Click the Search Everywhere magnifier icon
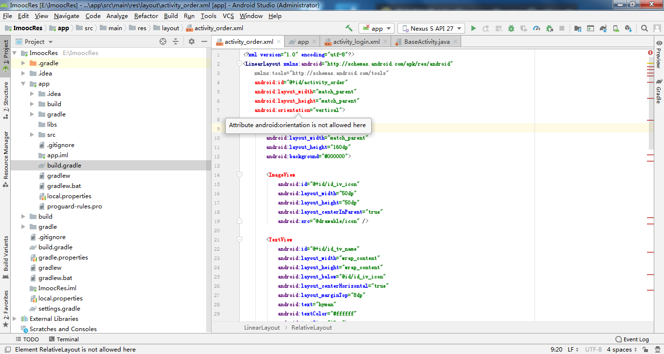Image resolution: width=664 pixels, height=354 pixels. coord(644,28)
